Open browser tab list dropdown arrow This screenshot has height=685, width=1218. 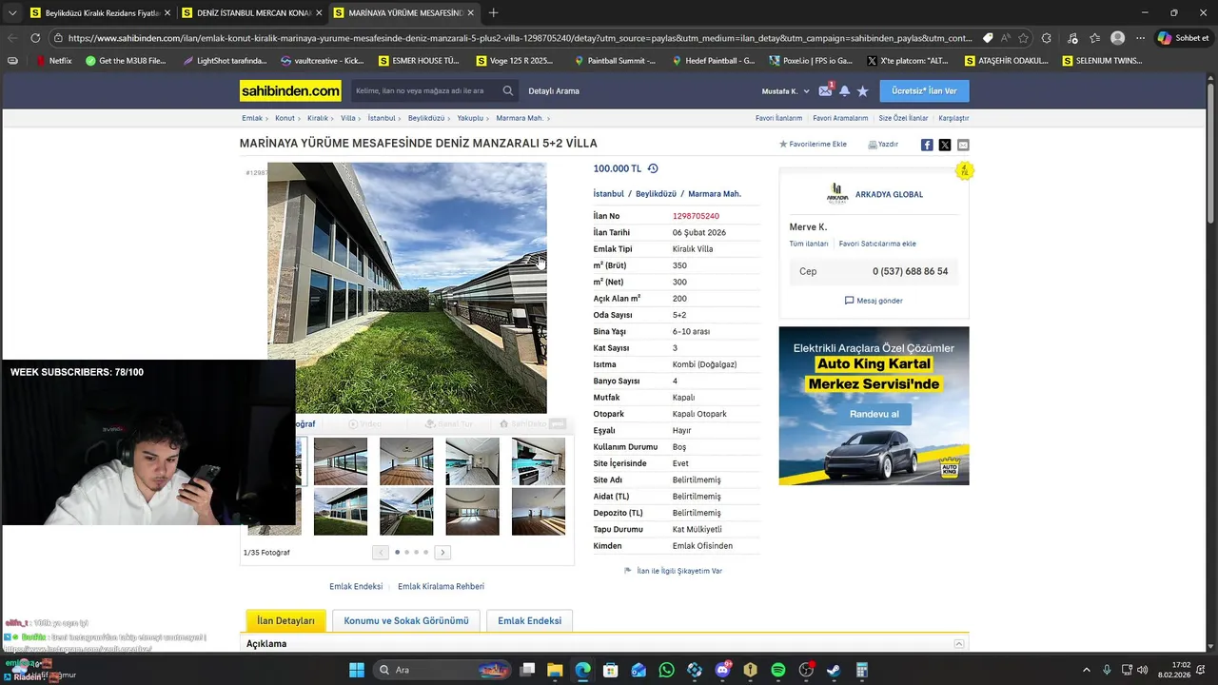pos(12,12)
